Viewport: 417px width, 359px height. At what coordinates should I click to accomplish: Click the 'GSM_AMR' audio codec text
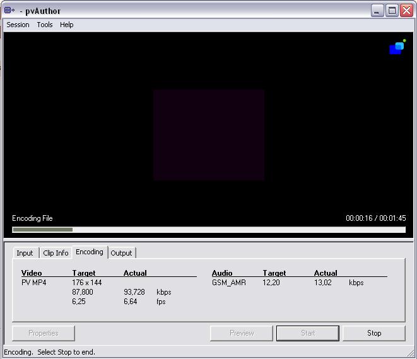[x=229, y=283]
